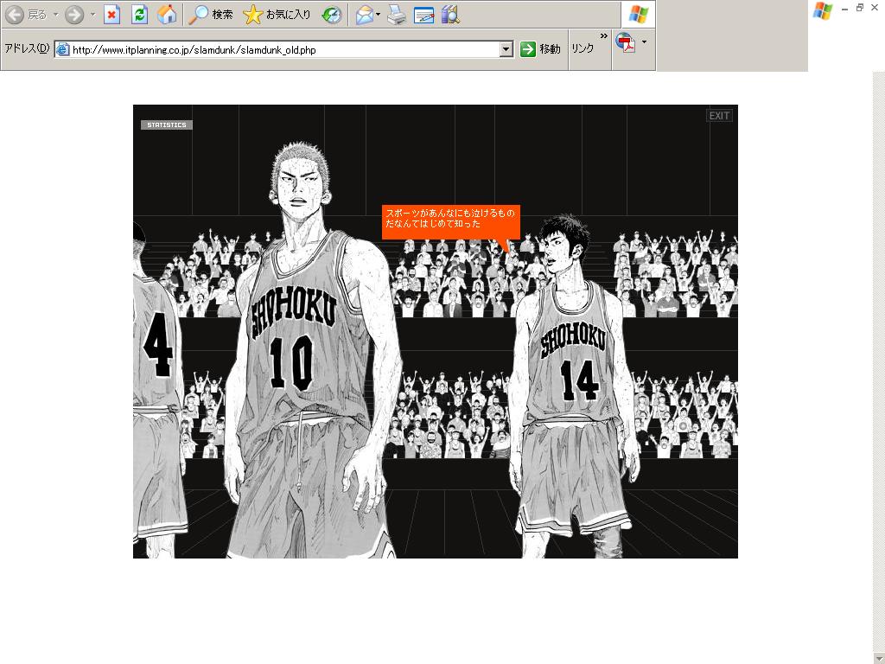Click the Windows logo throbber in toolbar
Screen dimensions: 885x664
click(639, 14)
